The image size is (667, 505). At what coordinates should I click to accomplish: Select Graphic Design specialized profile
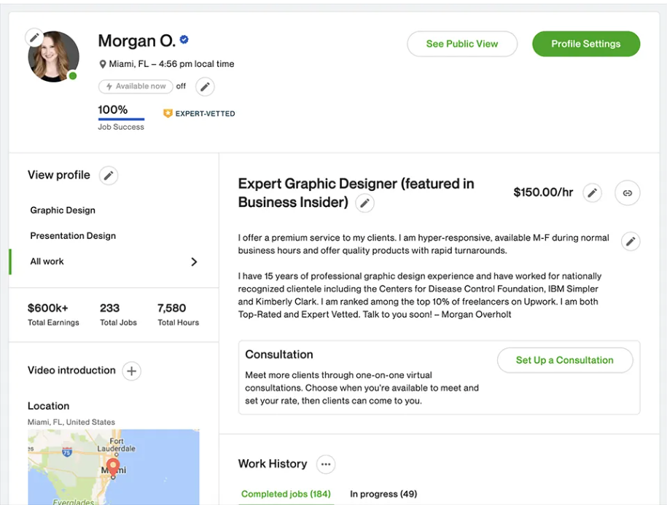(63, 211)
